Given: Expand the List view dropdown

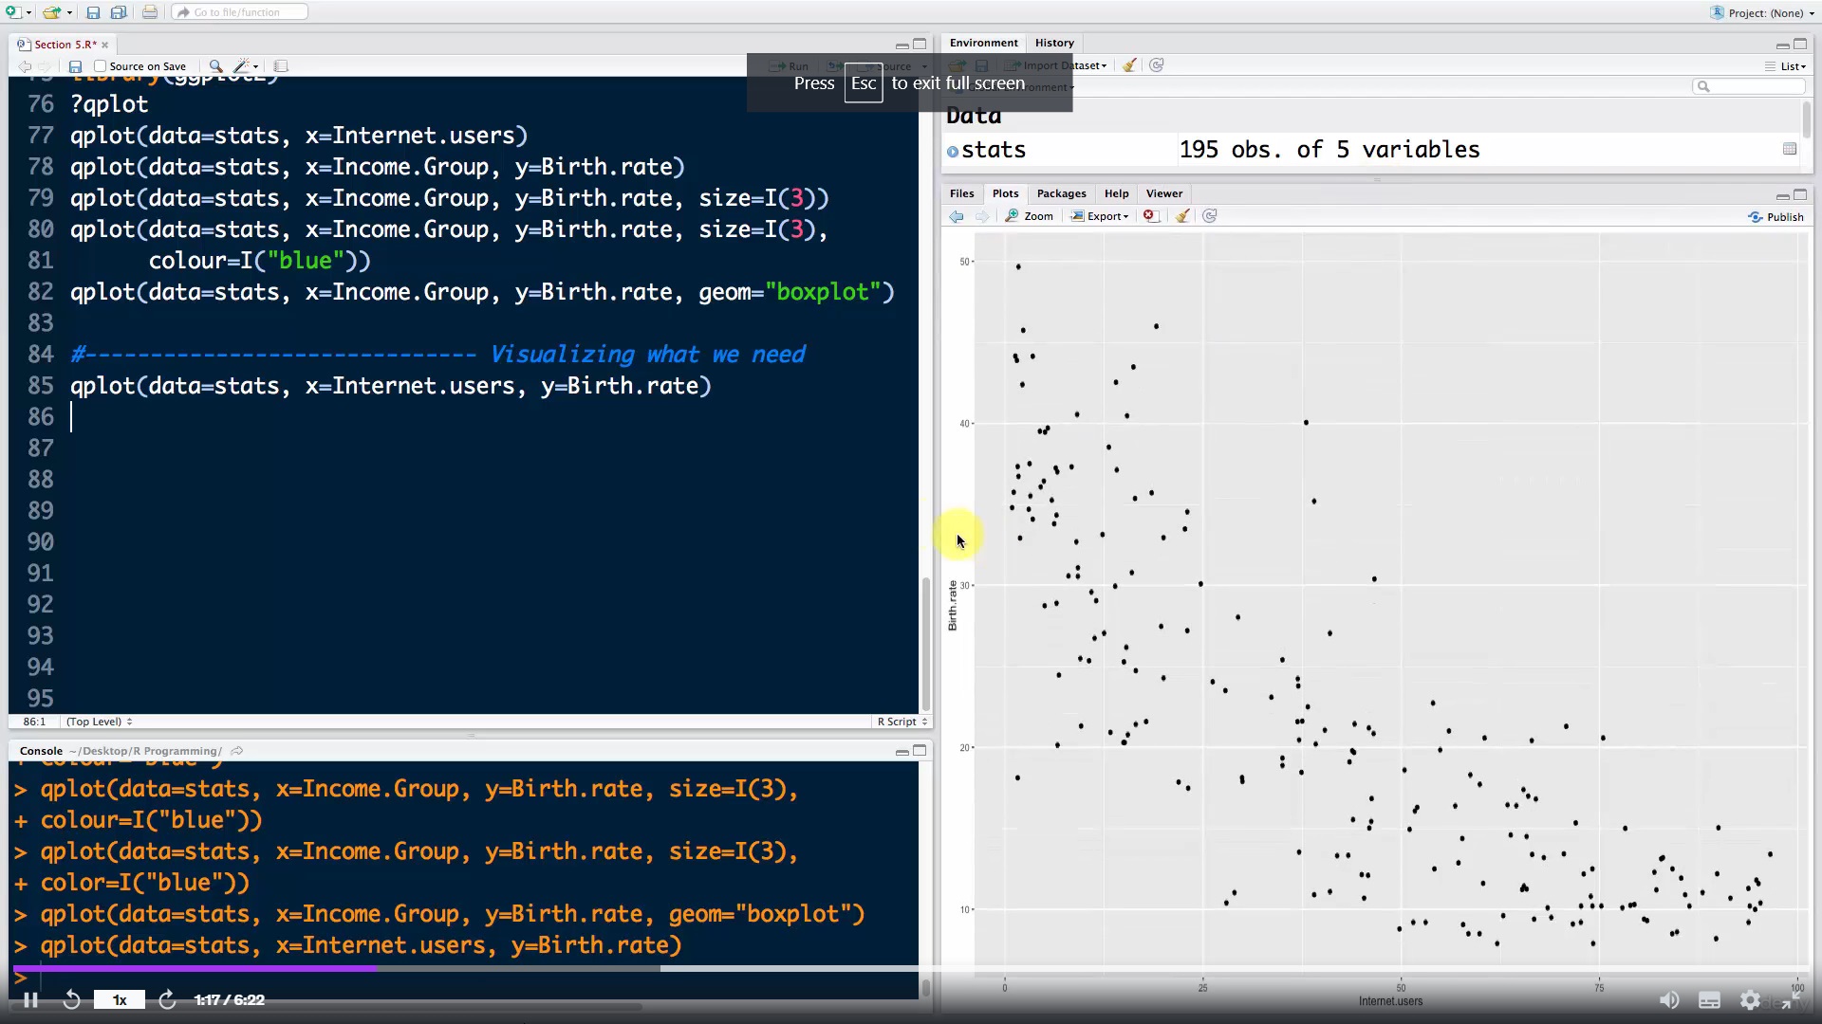Looking at the screenshot, I should click(x=1787, y=66).
